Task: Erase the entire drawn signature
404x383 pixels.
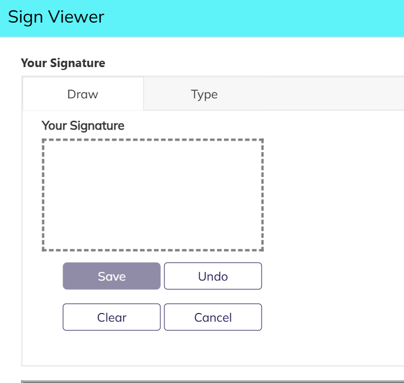Action: pos(112,317)
